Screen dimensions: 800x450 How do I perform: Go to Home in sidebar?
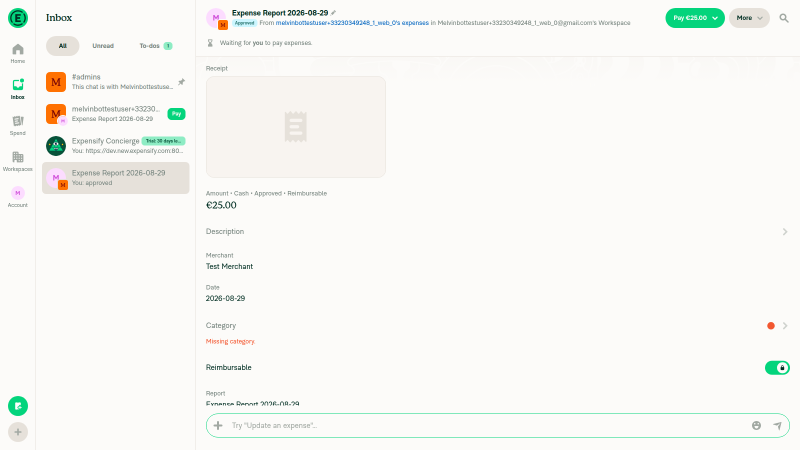tap(18, 53)
